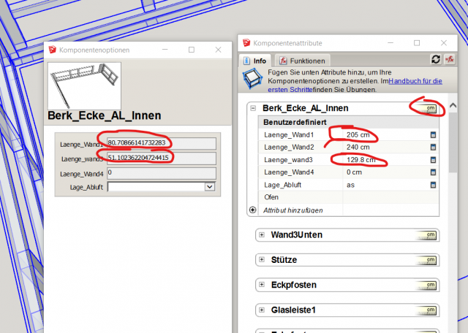Open details icon for Laenge_Wand1 row
The image size is (468, 333).
tap(432, 135)
